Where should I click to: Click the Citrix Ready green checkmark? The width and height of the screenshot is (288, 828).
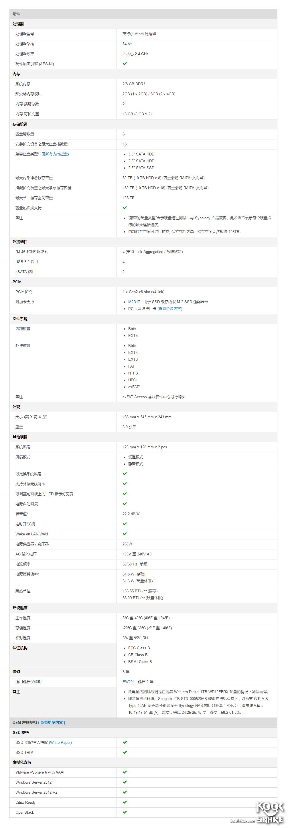125,802
